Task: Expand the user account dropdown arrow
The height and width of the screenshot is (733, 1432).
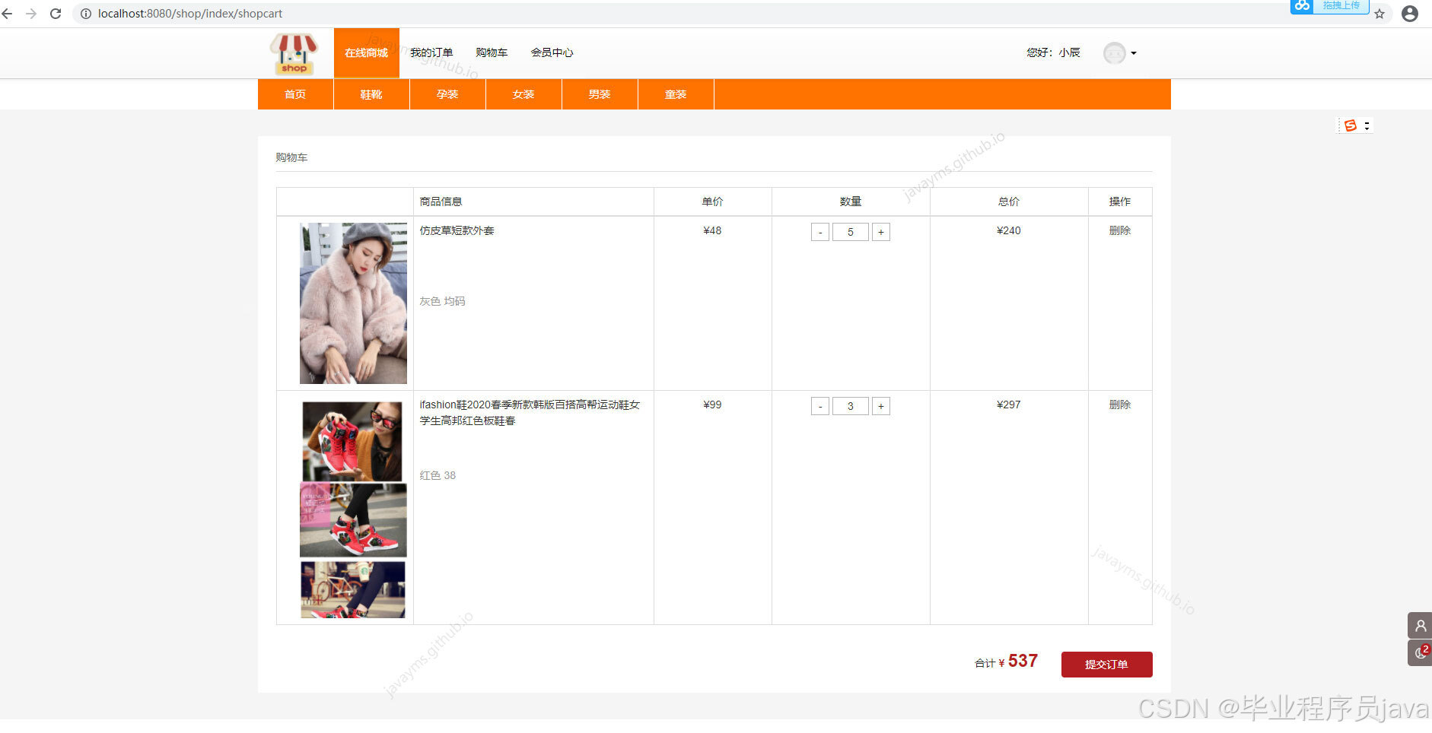Action: (x=1134, y=53)
